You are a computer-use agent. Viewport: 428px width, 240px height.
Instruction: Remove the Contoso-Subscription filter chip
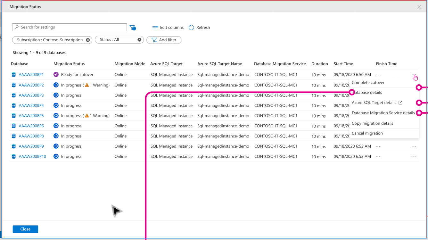(x=88, y=40)
